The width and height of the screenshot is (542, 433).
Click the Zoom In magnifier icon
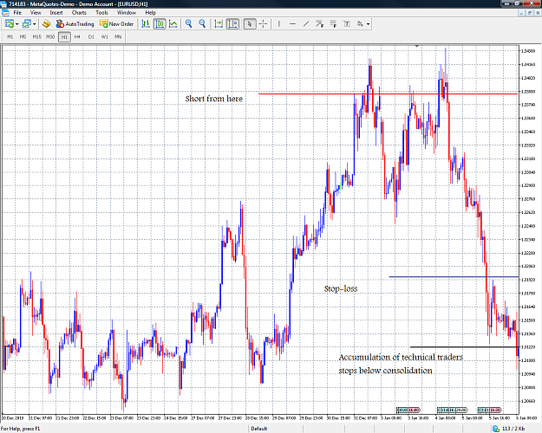188,24
